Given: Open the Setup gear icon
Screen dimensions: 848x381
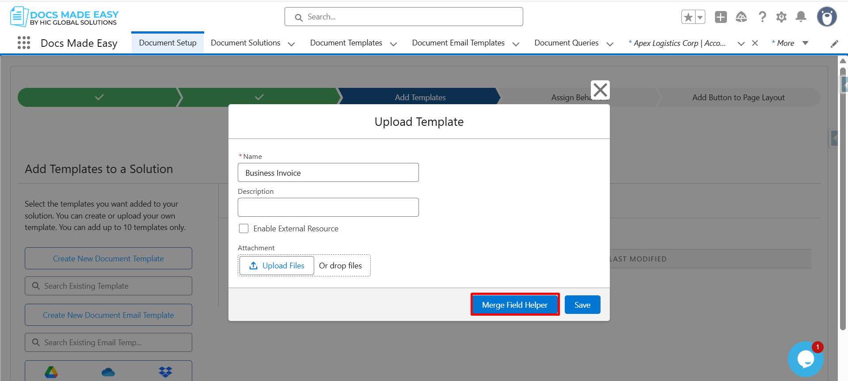Looking at the screenshot, I should [x=781, y=17].
